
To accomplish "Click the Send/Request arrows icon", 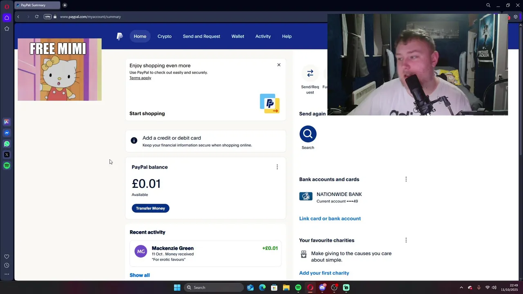I will pos(310,73).
